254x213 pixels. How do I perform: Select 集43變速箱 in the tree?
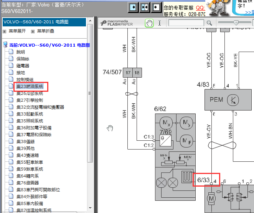(28, 155)
